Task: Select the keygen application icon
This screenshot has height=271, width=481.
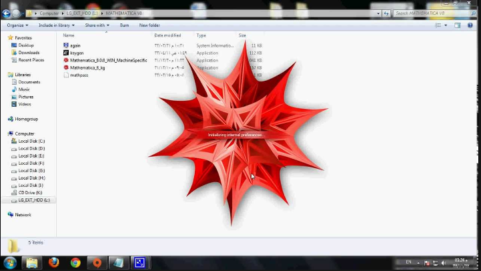Action: coord(66,53)
